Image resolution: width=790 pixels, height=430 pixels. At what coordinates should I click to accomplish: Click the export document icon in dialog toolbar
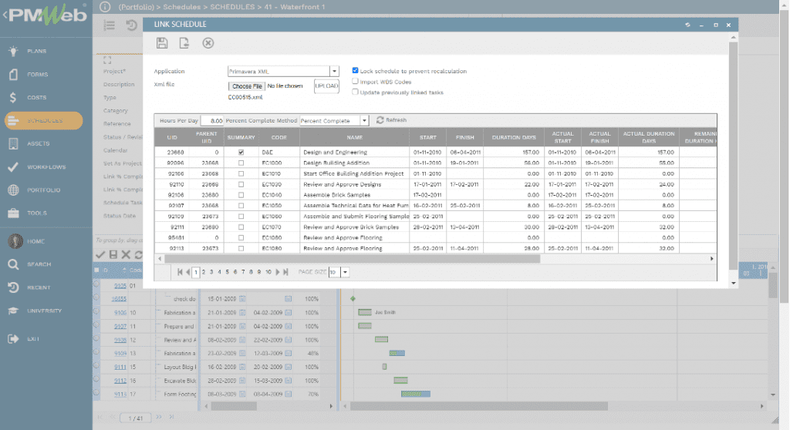pyautogui.click(x=184, y=43)
